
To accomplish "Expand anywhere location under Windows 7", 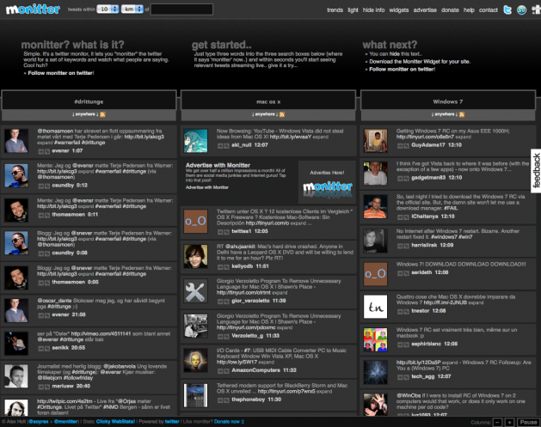I will point(445,114).
